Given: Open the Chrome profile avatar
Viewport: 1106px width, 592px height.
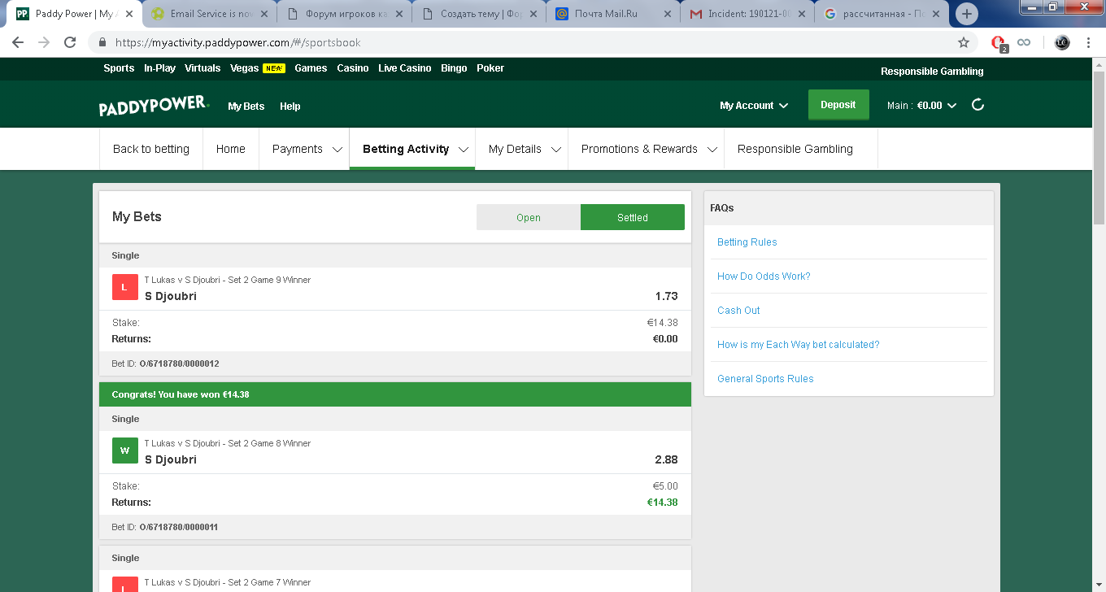Looking at the screenshot, I should [1062, 42].
